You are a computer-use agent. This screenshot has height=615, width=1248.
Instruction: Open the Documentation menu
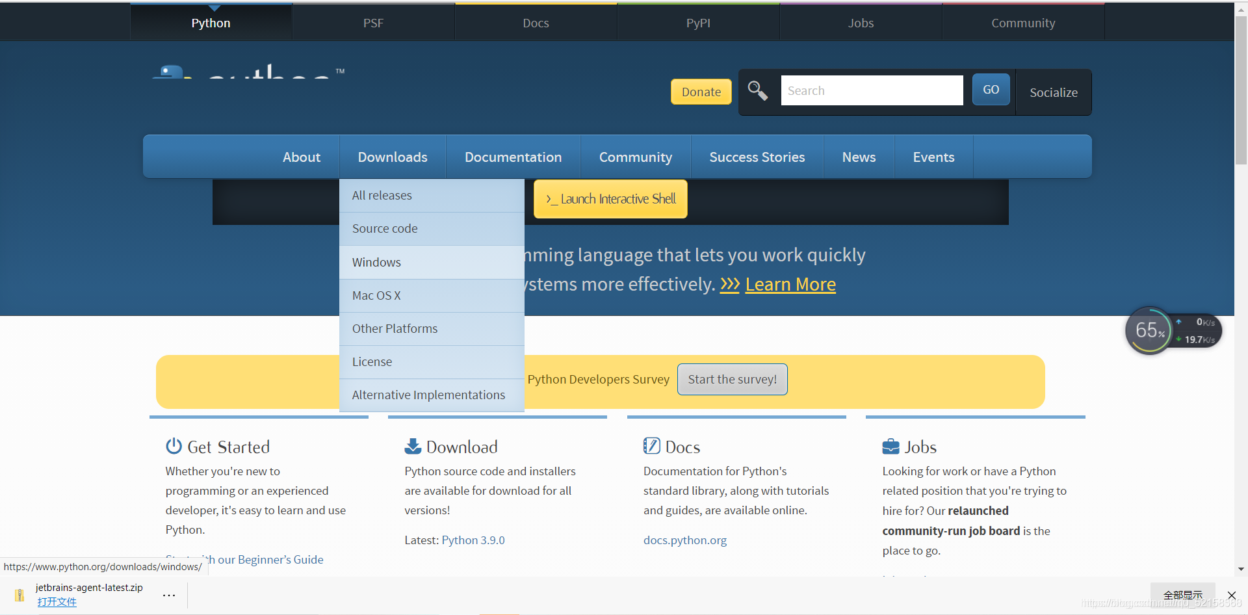pos(513,157)
